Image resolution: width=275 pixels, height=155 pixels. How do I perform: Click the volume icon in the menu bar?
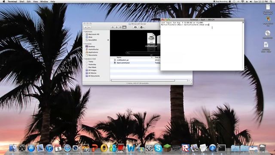pyautogui.click(x=251, y=1)
